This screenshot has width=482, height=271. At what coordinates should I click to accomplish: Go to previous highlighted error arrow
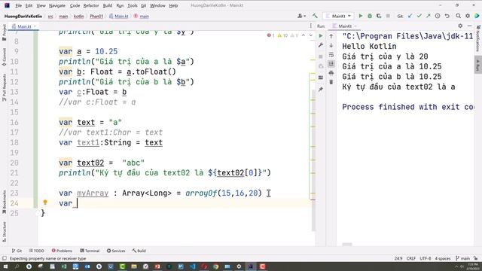(304, 35)
